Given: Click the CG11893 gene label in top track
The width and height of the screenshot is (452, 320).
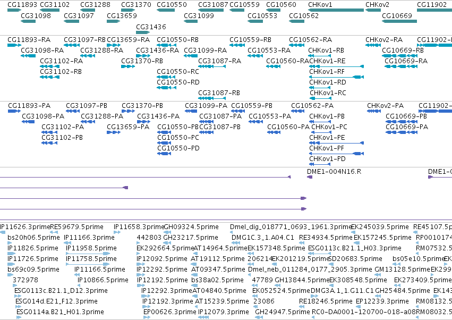Looking at the screenshot, I should tap(22, 5).
